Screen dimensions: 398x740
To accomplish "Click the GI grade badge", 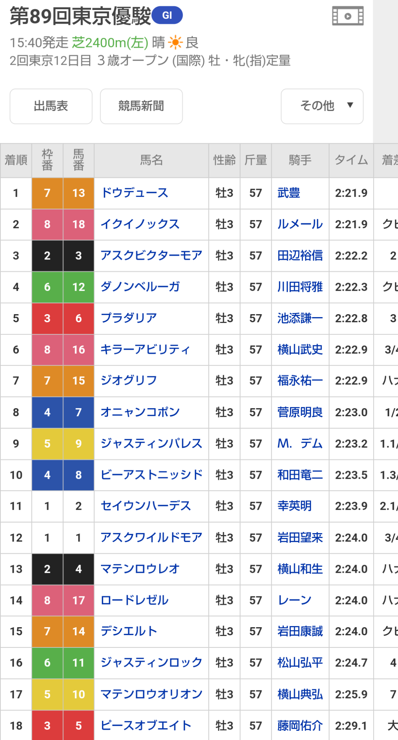I will [167, 16].
